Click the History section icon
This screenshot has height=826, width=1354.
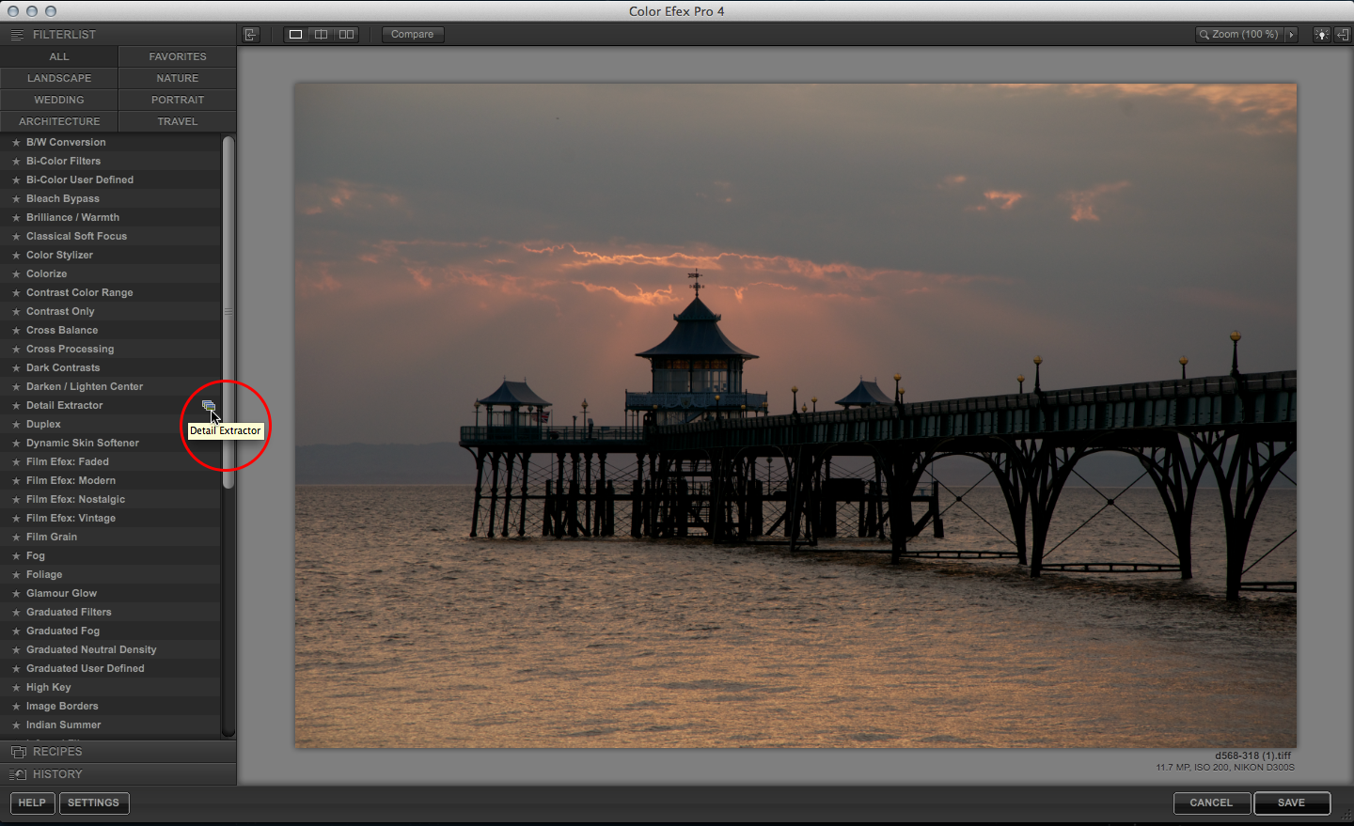pyautogui.click(x=18, y=774)
